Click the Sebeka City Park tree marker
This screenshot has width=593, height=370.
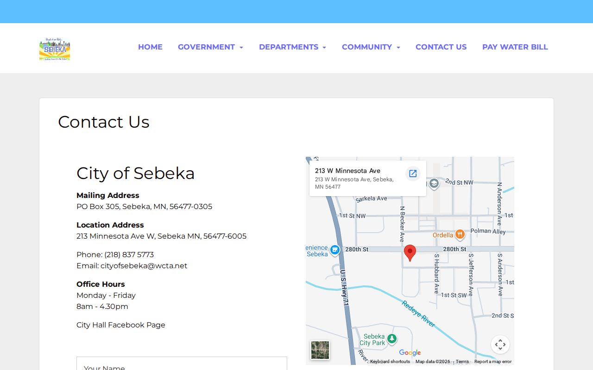[392, 339]
